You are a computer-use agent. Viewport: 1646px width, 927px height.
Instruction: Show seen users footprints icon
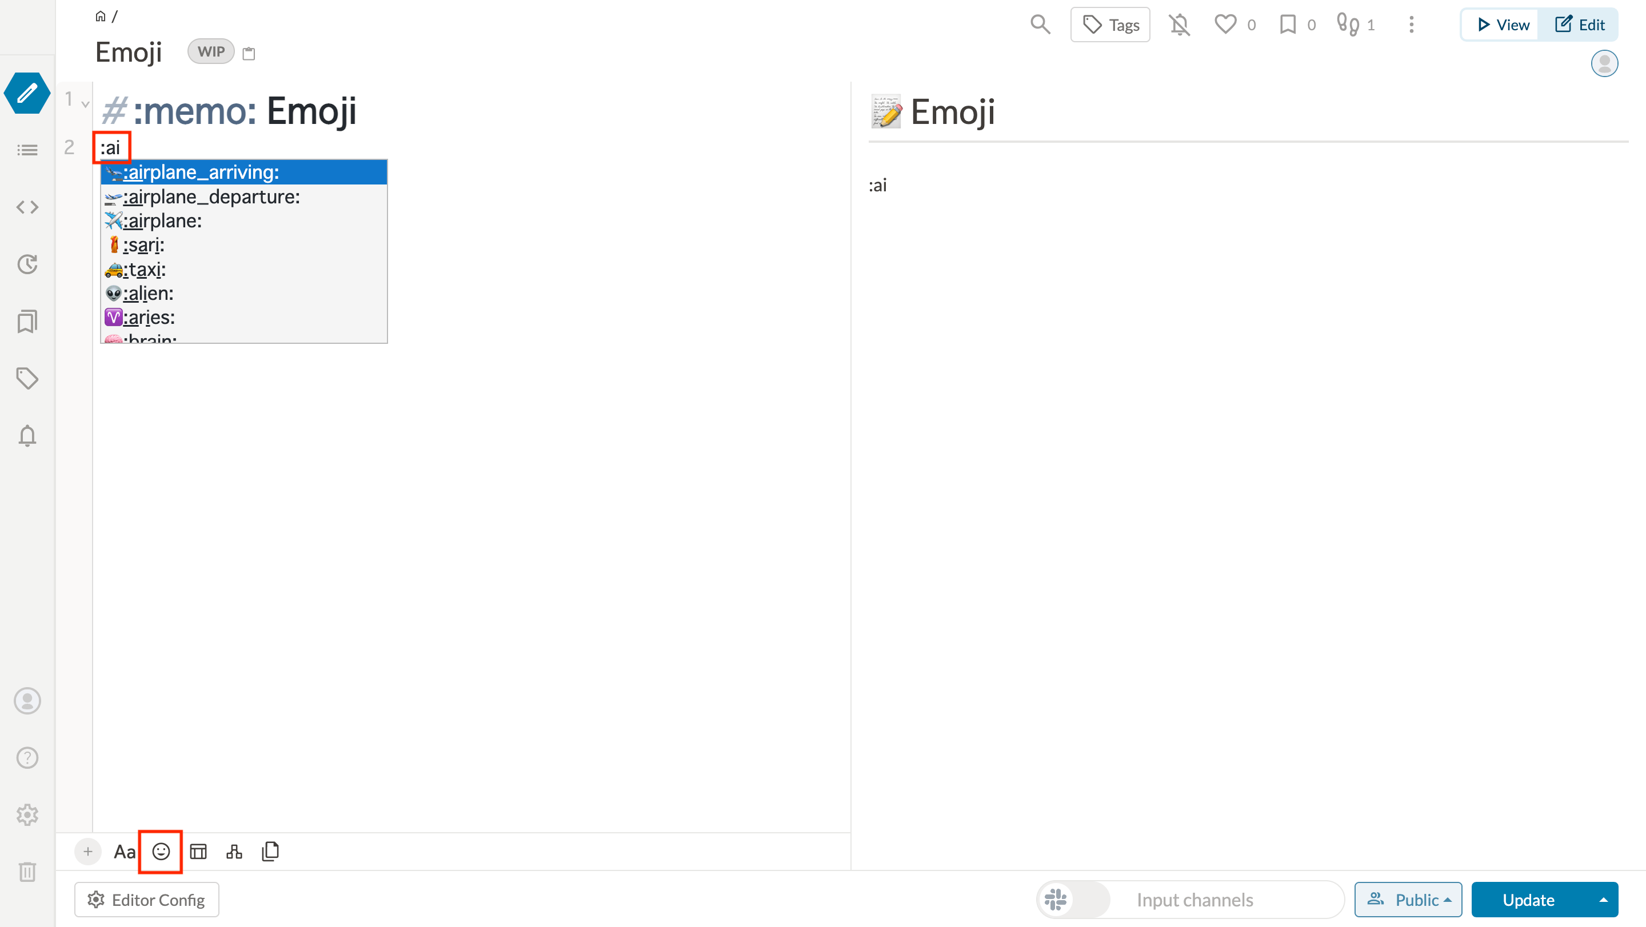click(1348, 25)
